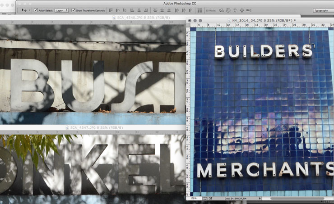Expand the status bar Doc info arrow
The height and width of the screenshot is (204, 334).
tap(260, 198)
